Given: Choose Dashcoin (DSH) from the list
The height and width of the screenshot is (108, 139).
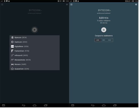Looking at the screenshot, I should click(34, 42).
